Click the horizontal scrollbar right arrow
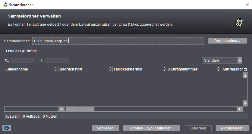This screenshot has width=252, height=134. click(x=239, y=109)
